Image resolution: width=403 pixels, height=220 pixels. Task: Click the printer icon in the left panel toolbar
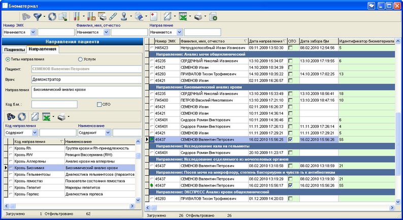pyautogui.click(x=61, y=117)
